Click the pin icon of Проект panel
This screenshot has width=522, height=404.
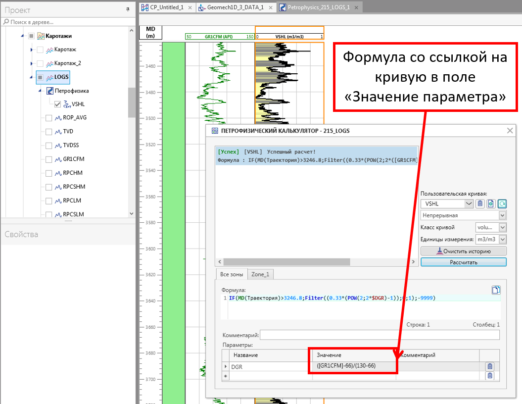tap(128, 10)
